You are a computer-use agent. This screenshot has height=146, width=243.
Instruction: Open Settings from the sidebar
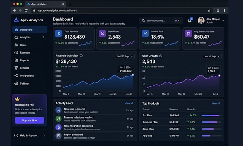tap(29, 84)
